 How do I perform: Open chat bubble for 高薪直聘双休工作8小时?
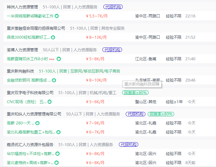59,59
